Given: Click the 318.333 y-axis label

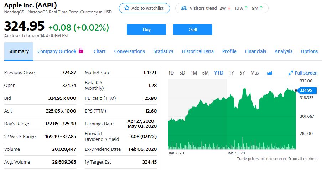Looking at the screenshot, I should click(x=307, y=98).
